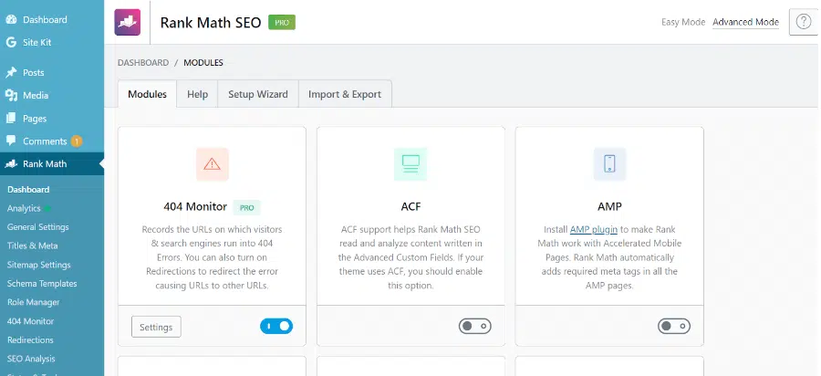This screenshot has height=376, width=821.
Task: Open 404 Monitor Settings button
Action: (x=156, y=328)
